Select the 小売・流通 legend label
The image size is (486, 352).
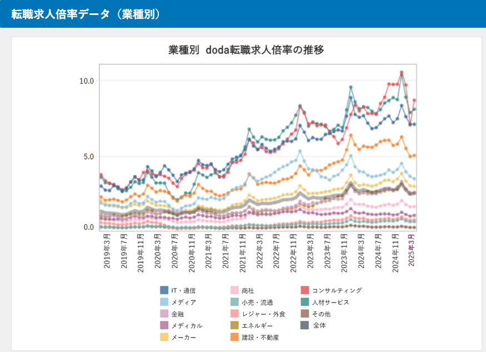(x=257, y=303)
